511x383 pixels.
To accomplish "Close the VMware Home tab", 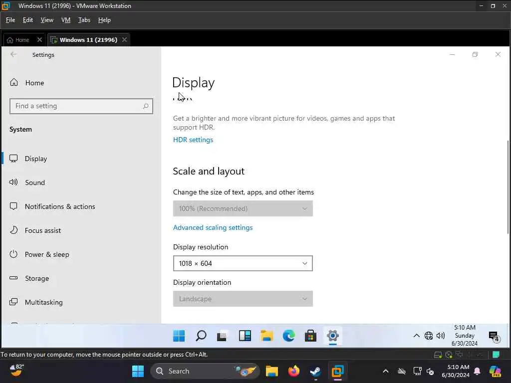I will click(x=39, y=40).
